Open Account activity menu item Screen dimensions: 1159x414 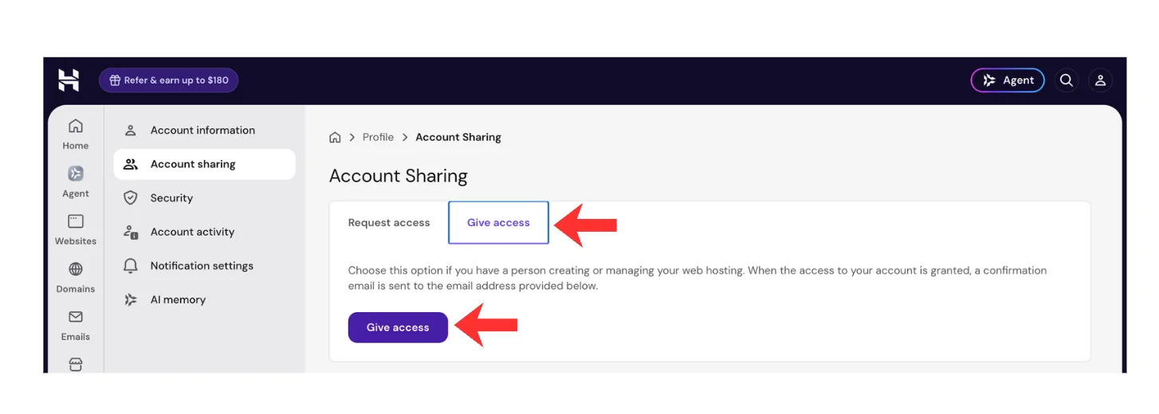[x=205, y=232]
